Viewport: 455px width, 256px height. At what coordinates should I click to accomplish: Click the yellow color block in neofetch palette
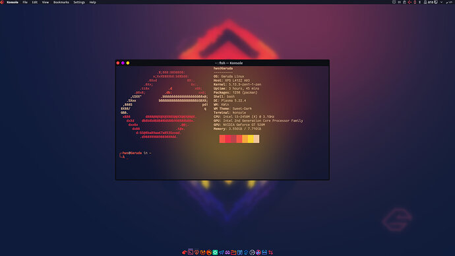[x=251, y=139]
